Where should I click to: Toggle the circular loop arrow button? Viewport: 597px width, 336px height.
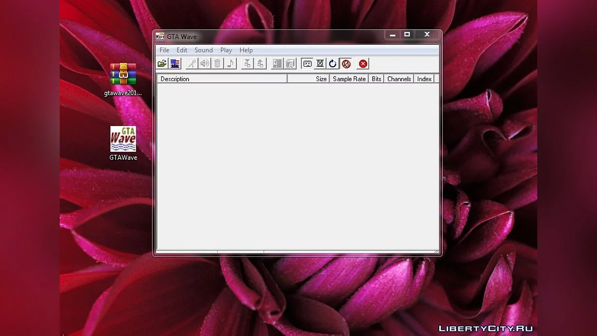333,64
